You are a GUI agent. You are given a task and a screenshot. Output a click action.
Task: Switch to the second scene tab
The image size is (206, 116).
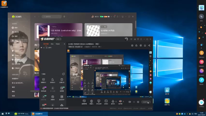tap(52, 44)
